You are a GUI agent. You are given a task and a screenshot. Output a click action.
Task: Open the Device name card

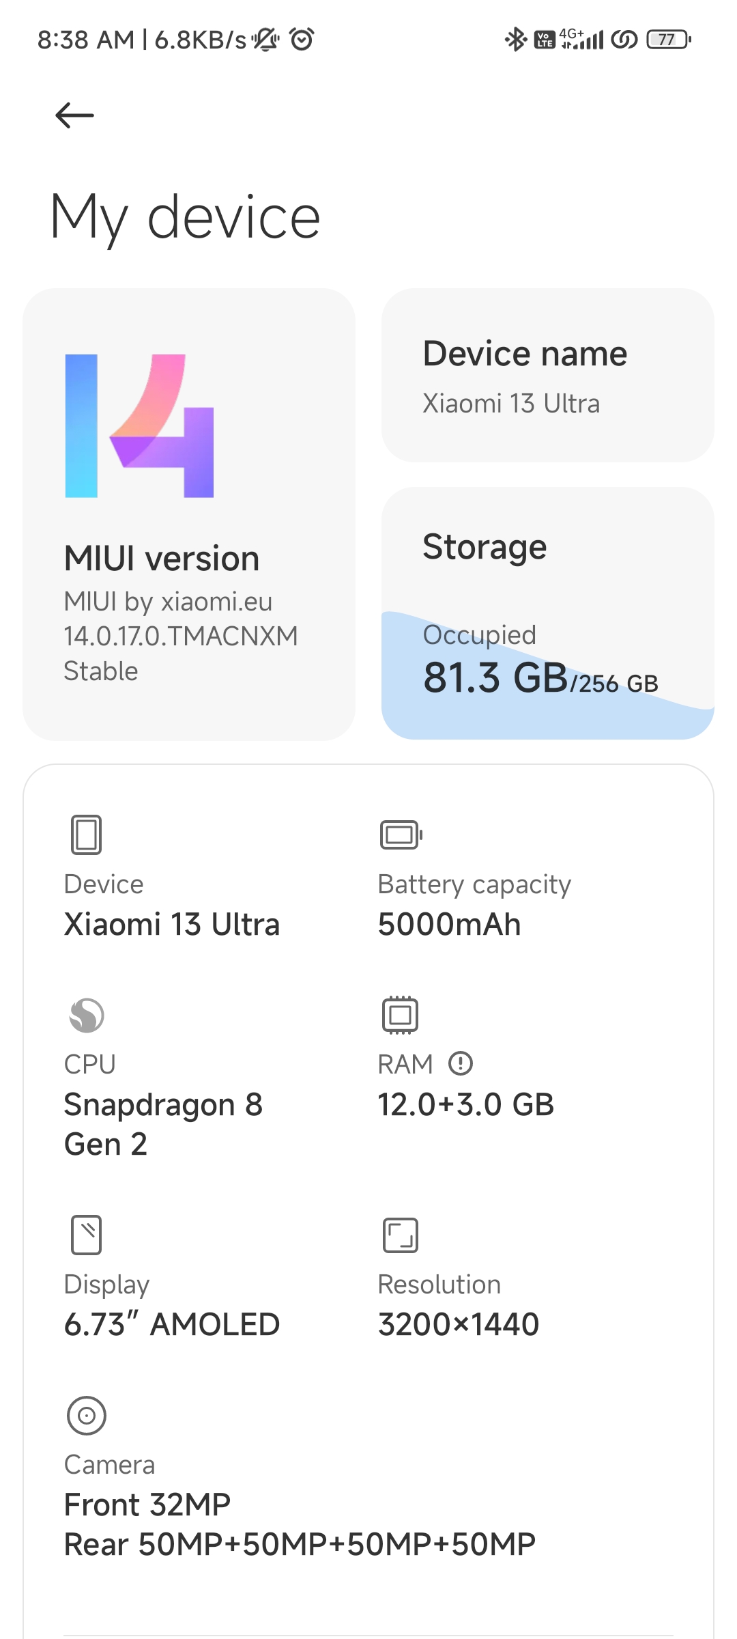(547, 375)
